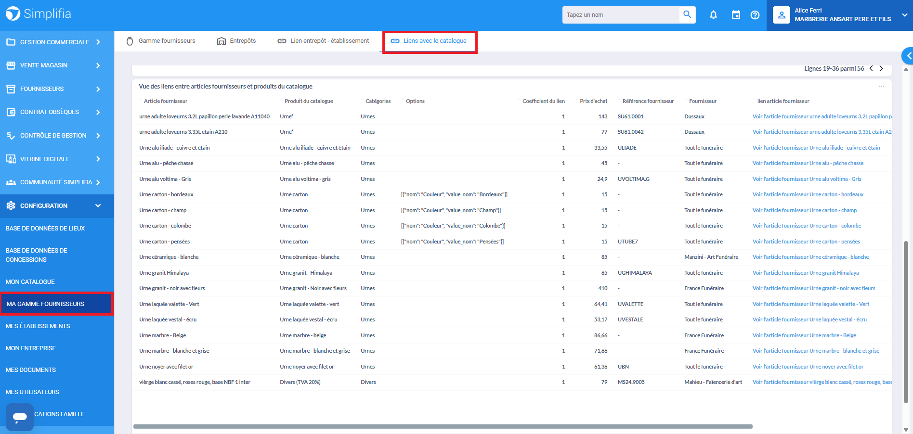Click the user avatar icon
913x434 pixels.
click(x=782, y=15)
